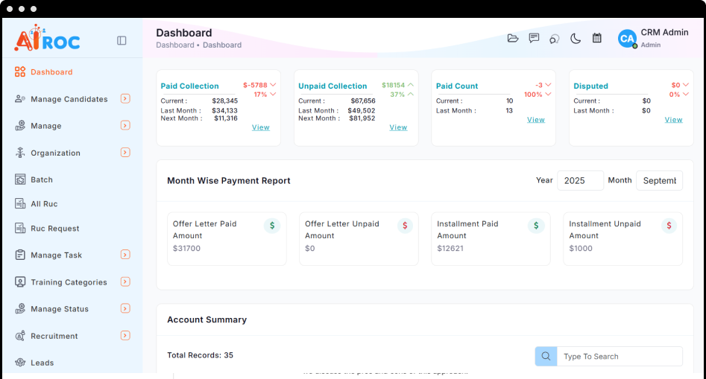Viewport: 706px width, 379px height.
Task: Click the Type To Search field
Action: point(619,357)
